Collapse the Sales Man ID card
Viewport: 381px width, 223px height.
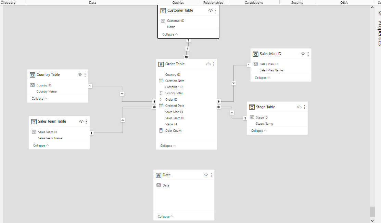(263, 78)
